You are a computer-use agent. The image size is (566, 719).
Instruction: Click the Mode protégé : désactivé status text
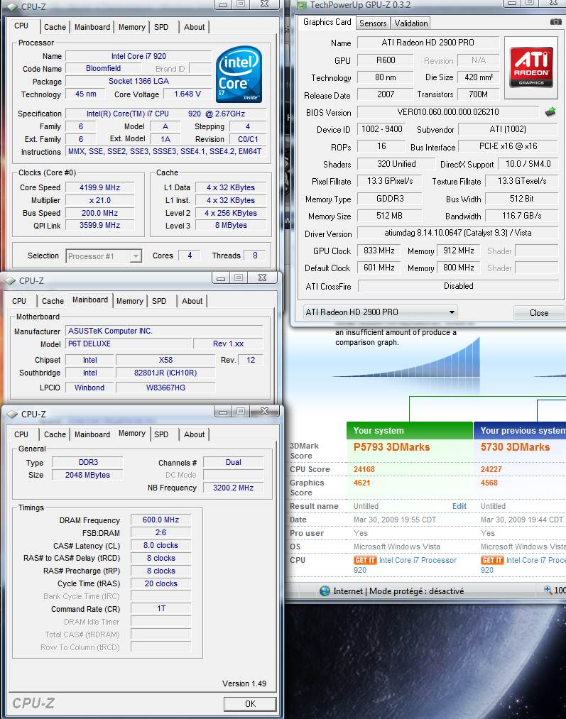pos(416,591)
